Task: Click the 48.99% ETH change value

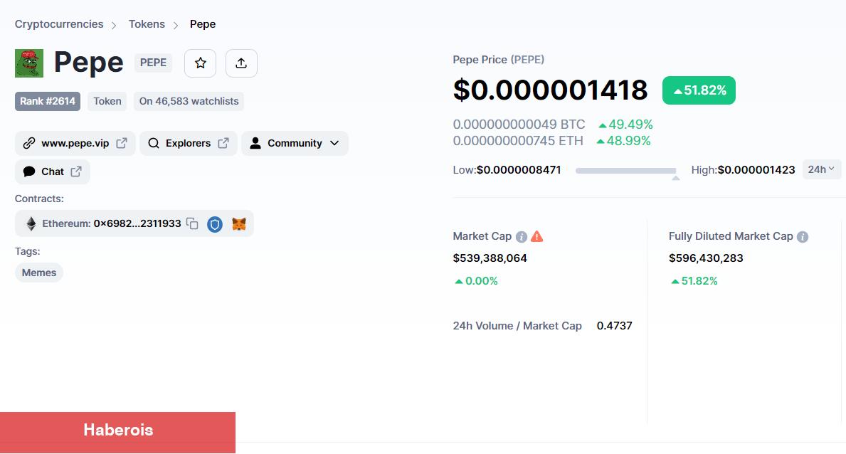Action: coord(624,141)
